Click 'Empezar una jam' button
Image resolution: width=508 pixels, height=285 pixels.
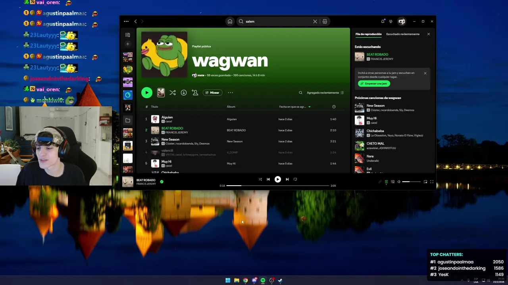[x=374, y=84]
